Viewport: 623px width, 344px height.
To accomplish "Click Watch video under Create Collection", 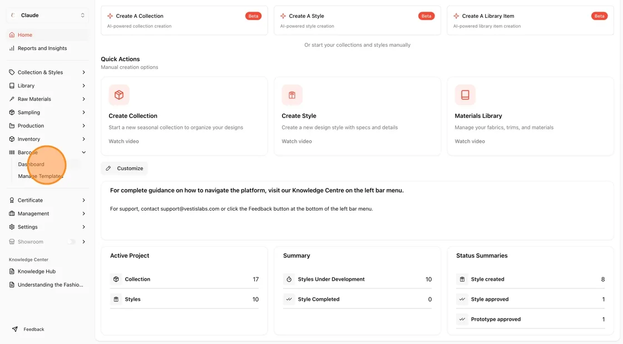I will [x=123, y=141].
